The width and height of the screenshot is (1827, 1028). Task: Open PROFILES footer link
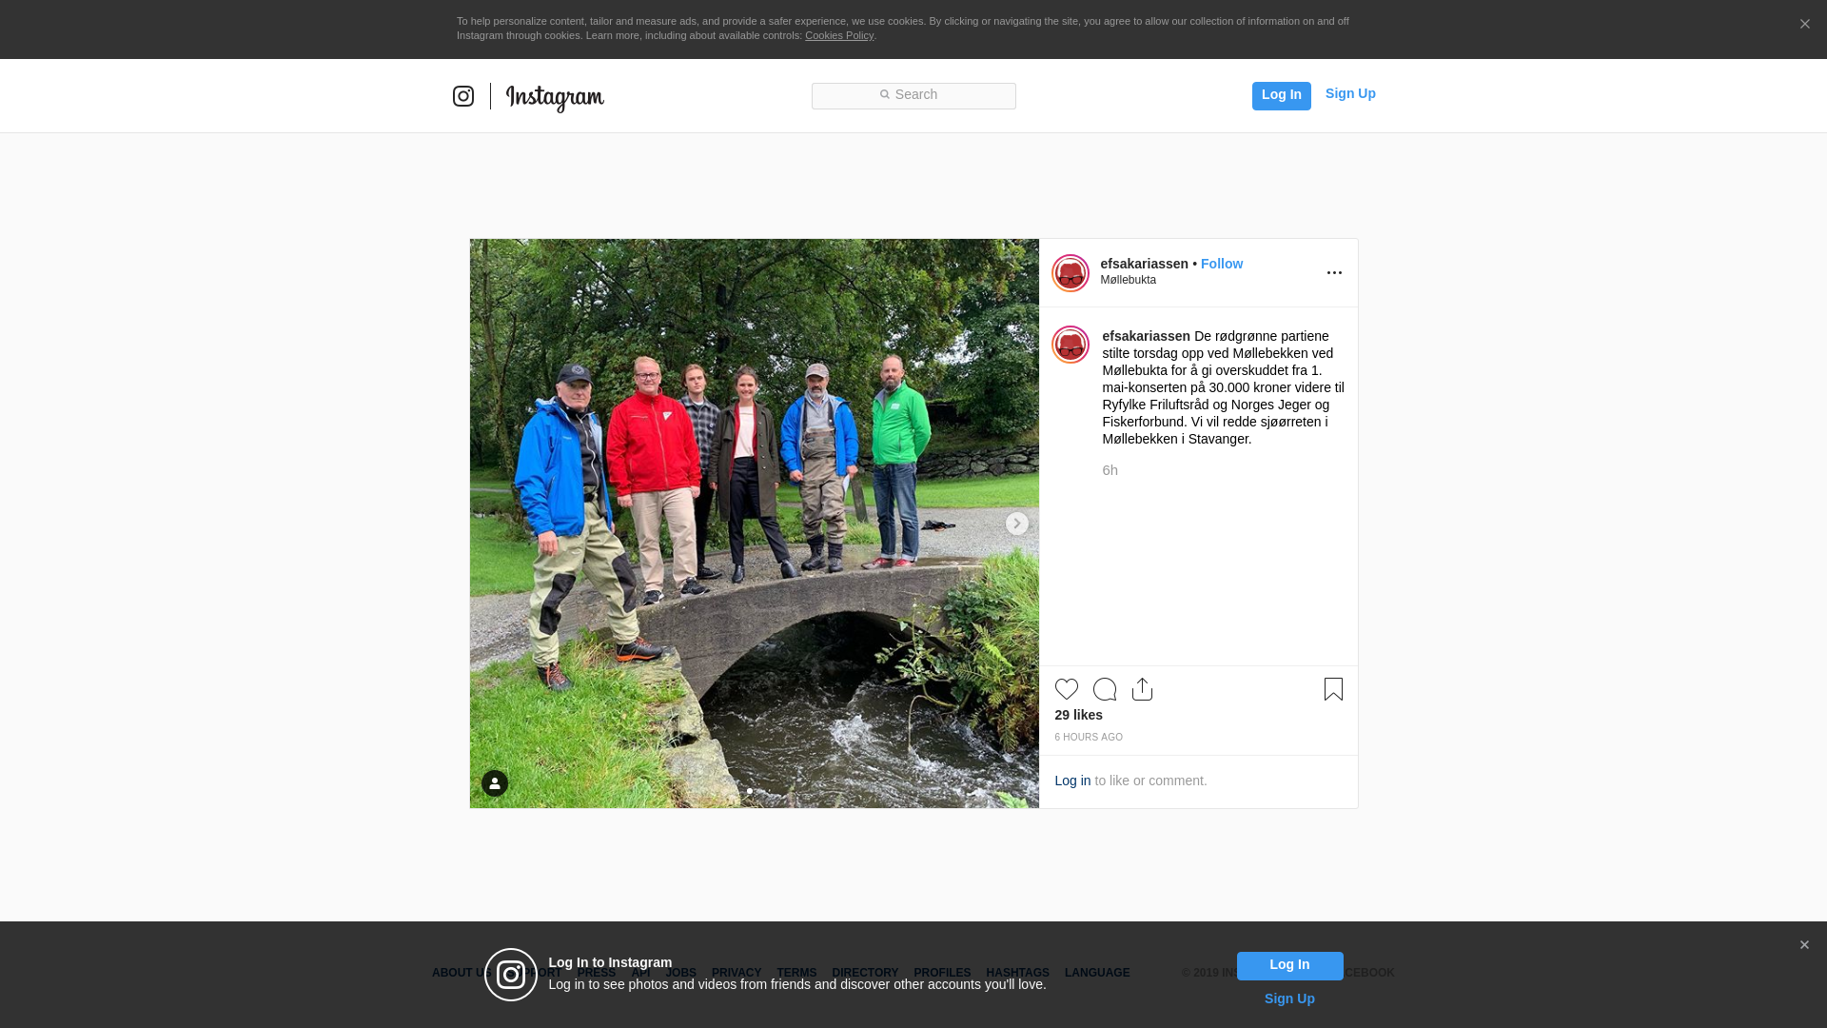(942, 973)
